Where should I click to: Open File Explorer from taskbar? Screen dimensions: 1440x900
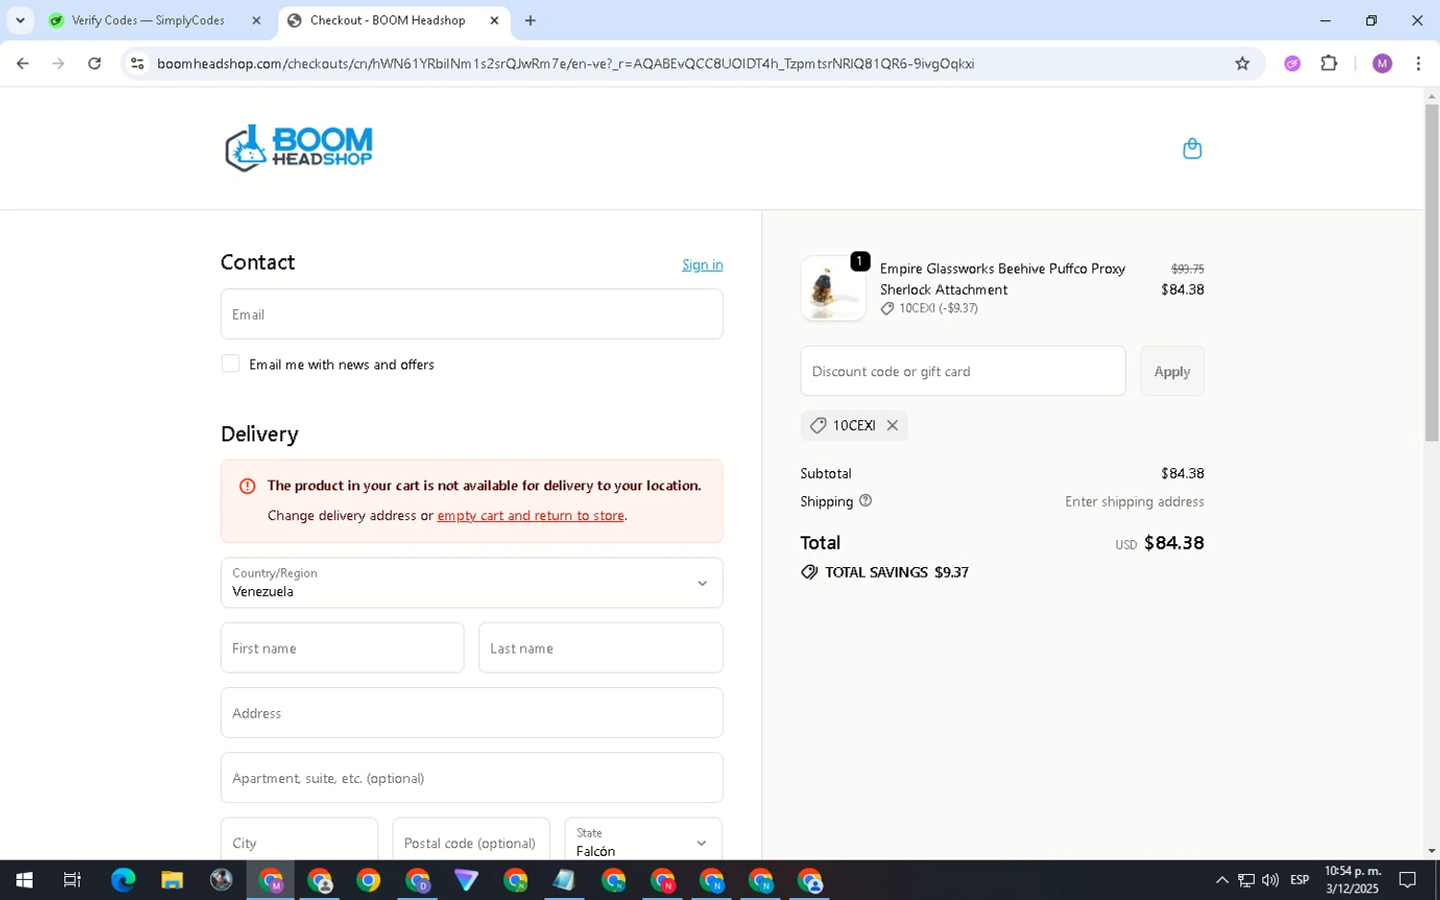click(172, 880)
